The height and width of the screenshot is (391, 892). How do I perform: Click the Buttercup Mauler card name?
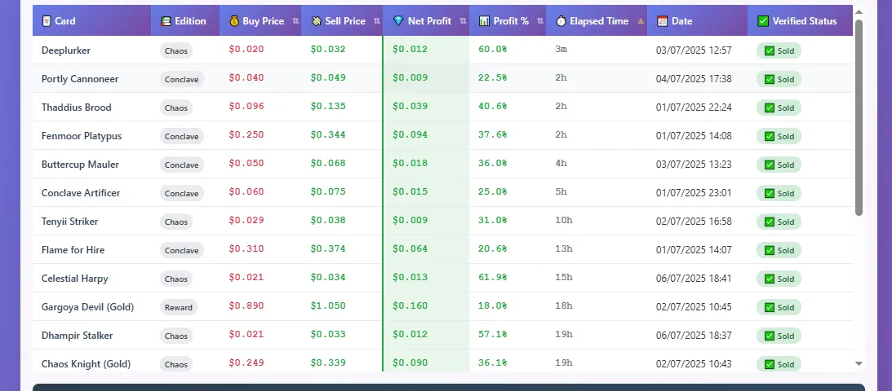(x=80, y=165)
